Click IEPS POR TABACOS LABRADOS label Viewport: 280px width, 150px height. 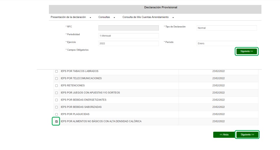(x=80, y=71)
